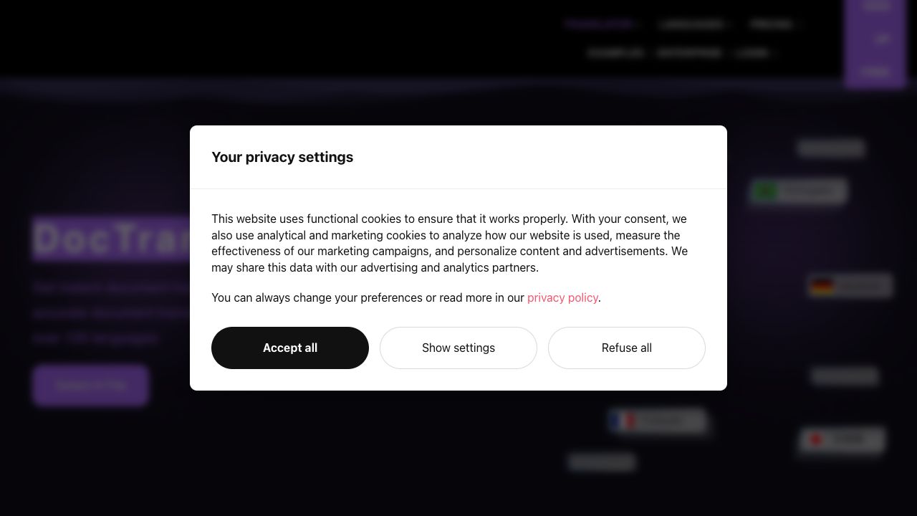
Task: Refuse all cookies in the privacy dialog
Action: (626, 348)
